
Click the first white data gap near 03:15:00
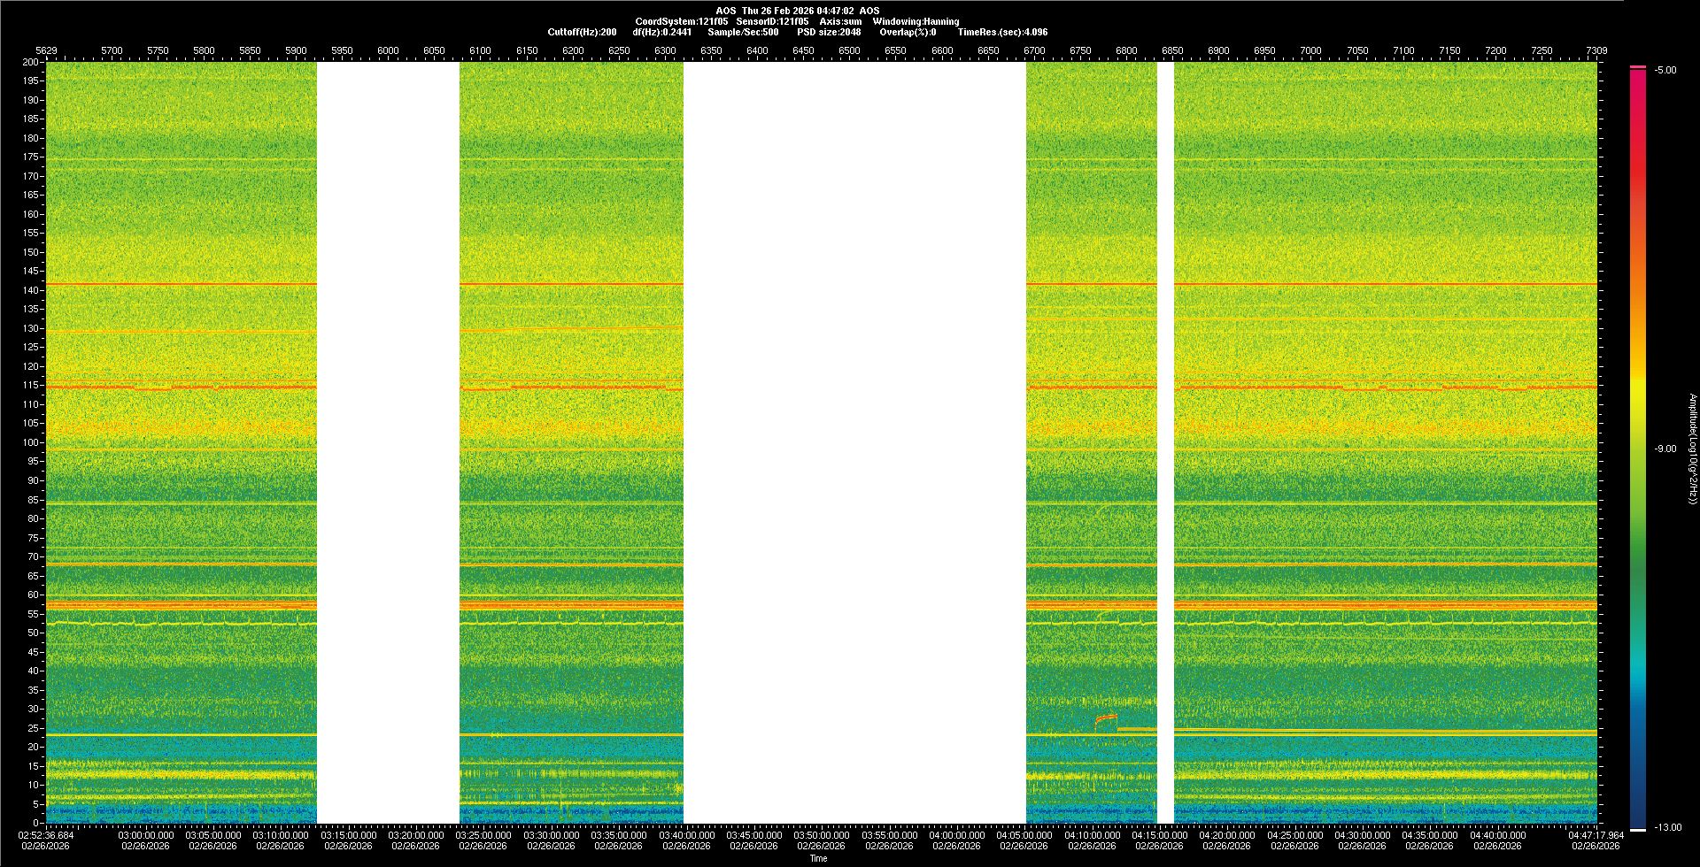point(388,442)
